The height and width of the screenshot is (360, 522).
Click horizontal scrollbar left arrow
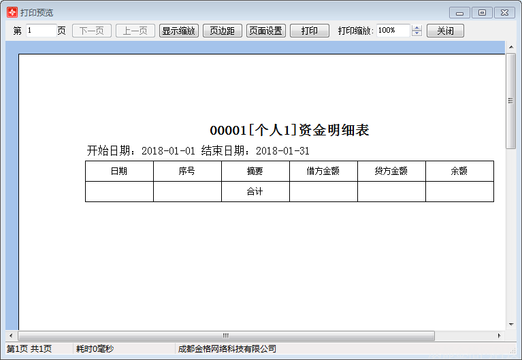11,336
